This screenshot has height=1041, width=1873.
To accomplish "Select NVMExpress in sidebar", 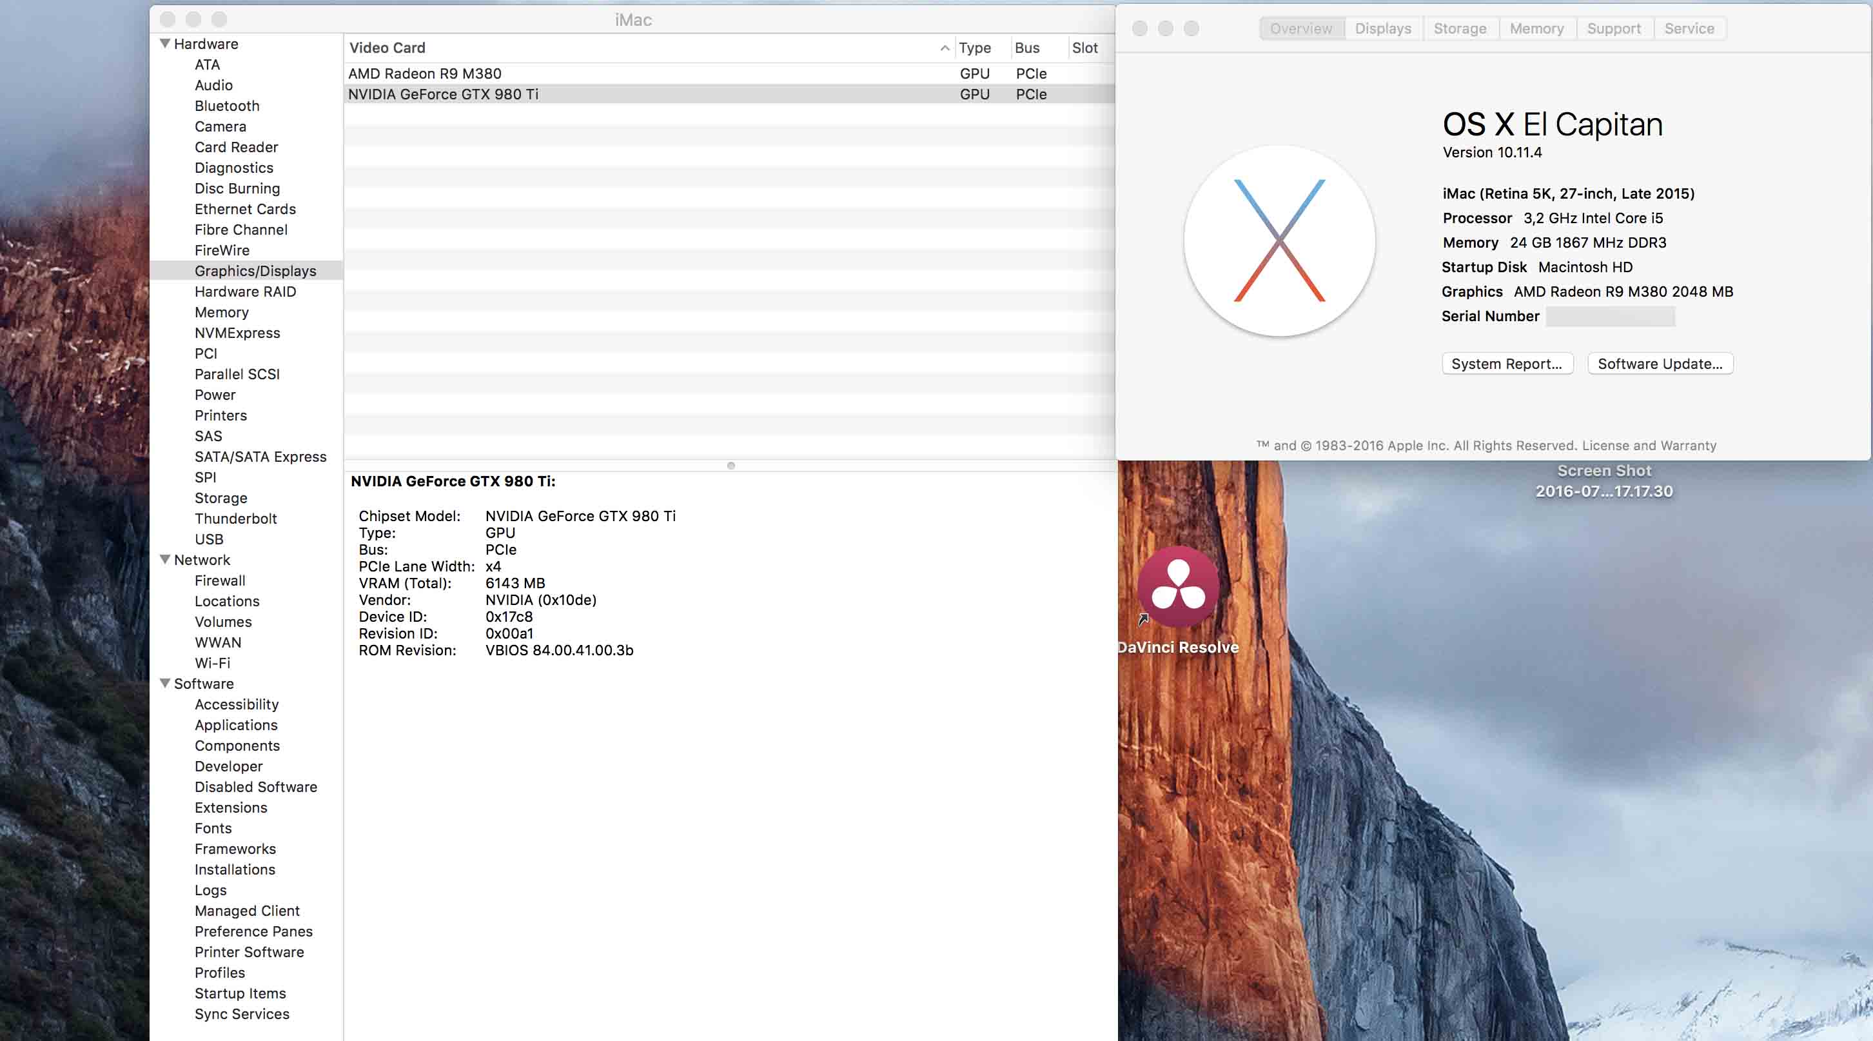I will [237, 333].
